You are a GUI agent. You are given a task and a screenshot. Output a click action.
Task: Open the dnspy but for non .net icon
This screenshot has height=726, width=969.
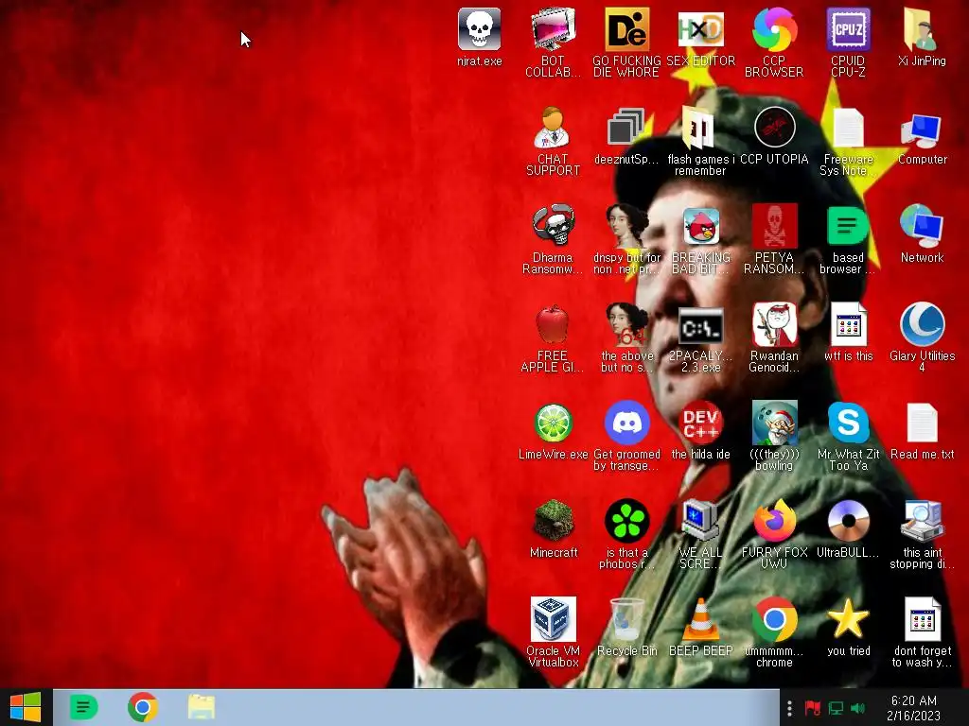pos(626,225)
